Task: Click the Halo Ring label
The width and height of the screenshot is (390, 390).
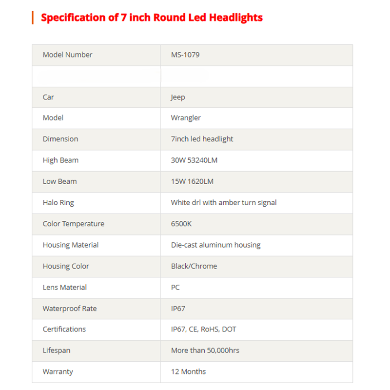Action: [x=58, y=203]
